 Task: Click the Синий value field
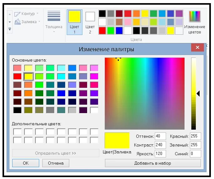coord(196,154)
